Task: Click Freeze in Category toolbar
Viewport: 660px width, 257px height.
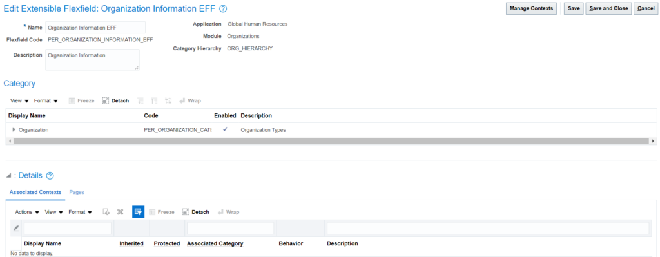Action: click(x=81, y=101)
